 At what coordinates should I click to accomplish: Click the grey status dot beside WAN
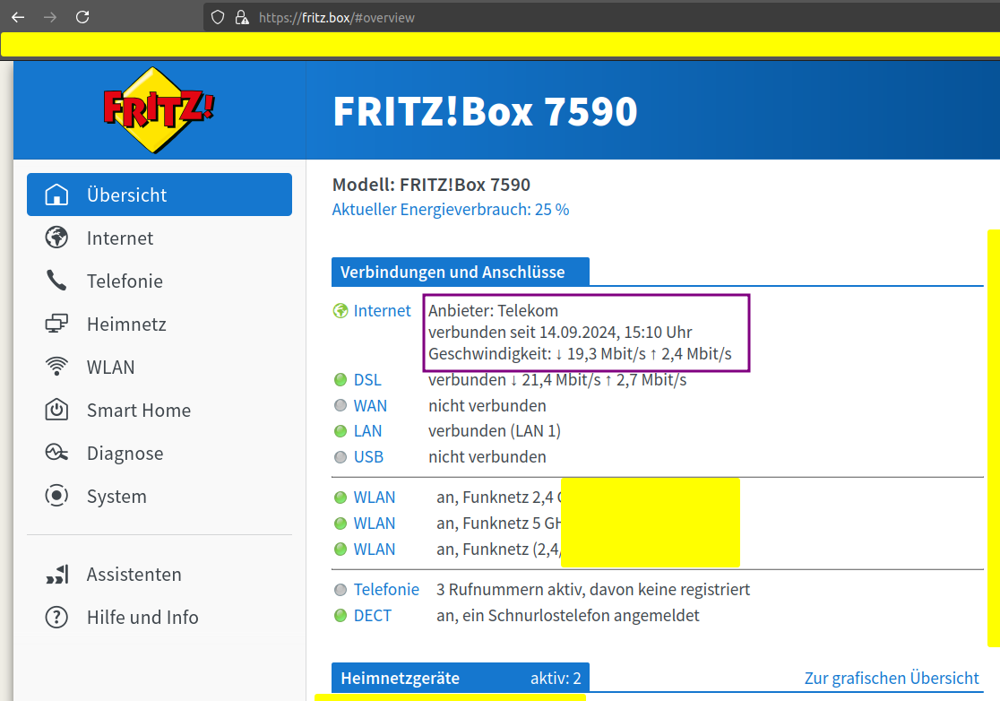tap(341, 406)
